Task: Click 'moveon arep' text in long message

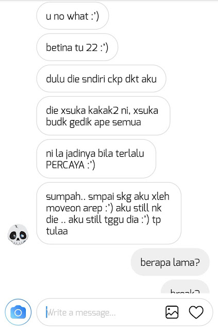Action: (x=74, y=208)
